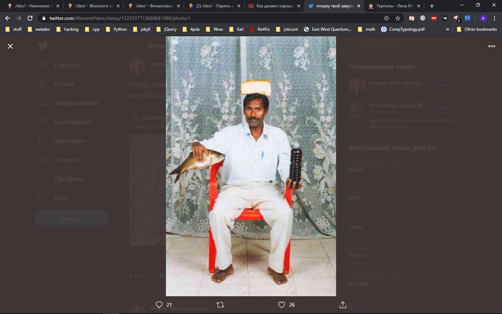502x314 pixels.
Task: Open the three-dot more options on photo overlay
Action: coord(492,46)
